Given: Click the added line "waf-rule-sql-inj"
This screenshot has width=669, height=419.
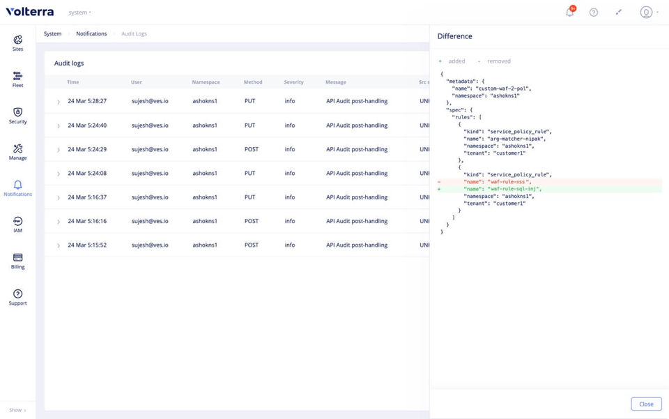Looking at the screenshot, I should (x=549, y=189).
